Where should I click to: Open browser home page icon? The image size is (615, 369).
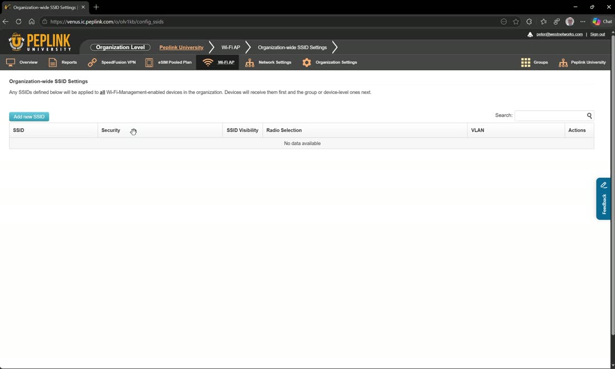(x=31, y=22)
